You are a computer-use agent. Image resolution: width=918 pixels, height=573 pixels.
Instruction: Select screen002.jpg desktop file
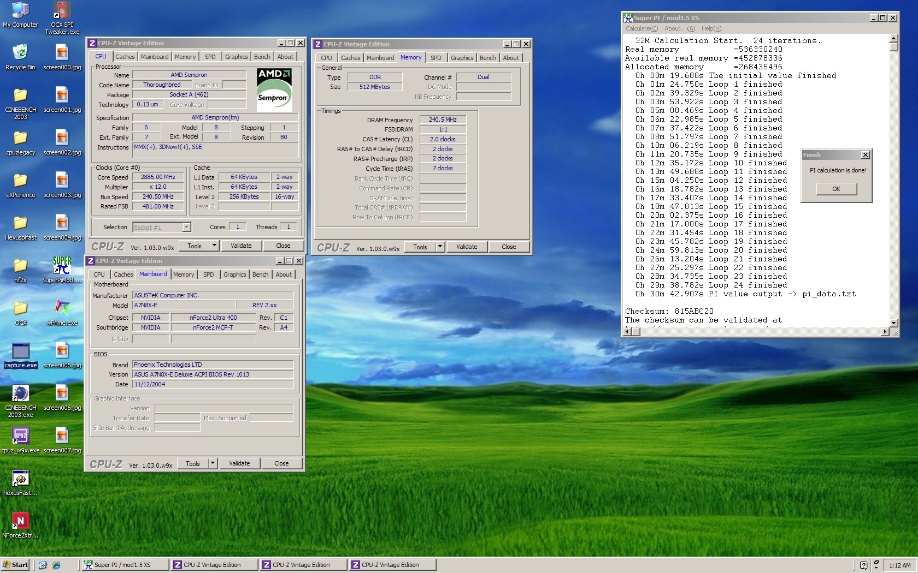click(62, 142)
